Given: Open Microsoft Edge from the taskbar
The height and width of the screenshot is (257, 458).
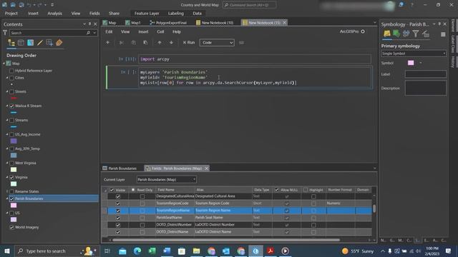Looking at the screenshot, I should (x=137, y=251).
